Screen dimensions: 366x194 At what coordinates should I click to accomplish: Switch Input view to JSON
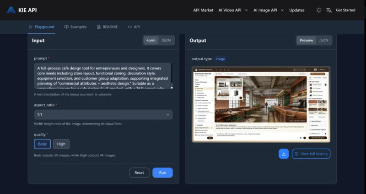click(x=166, y=40)
